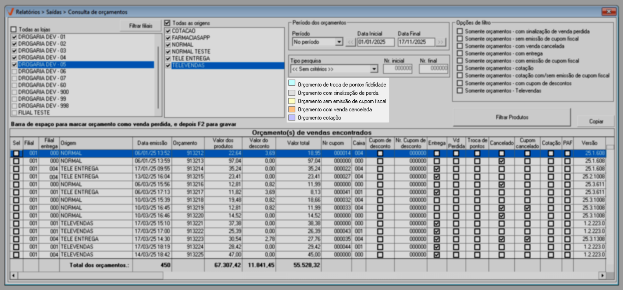Image resolution: width=623 pixels, height=290 pixels.
Task: Check Somente orçamentos com venda cancelada
Action: (x=460, y=46)
